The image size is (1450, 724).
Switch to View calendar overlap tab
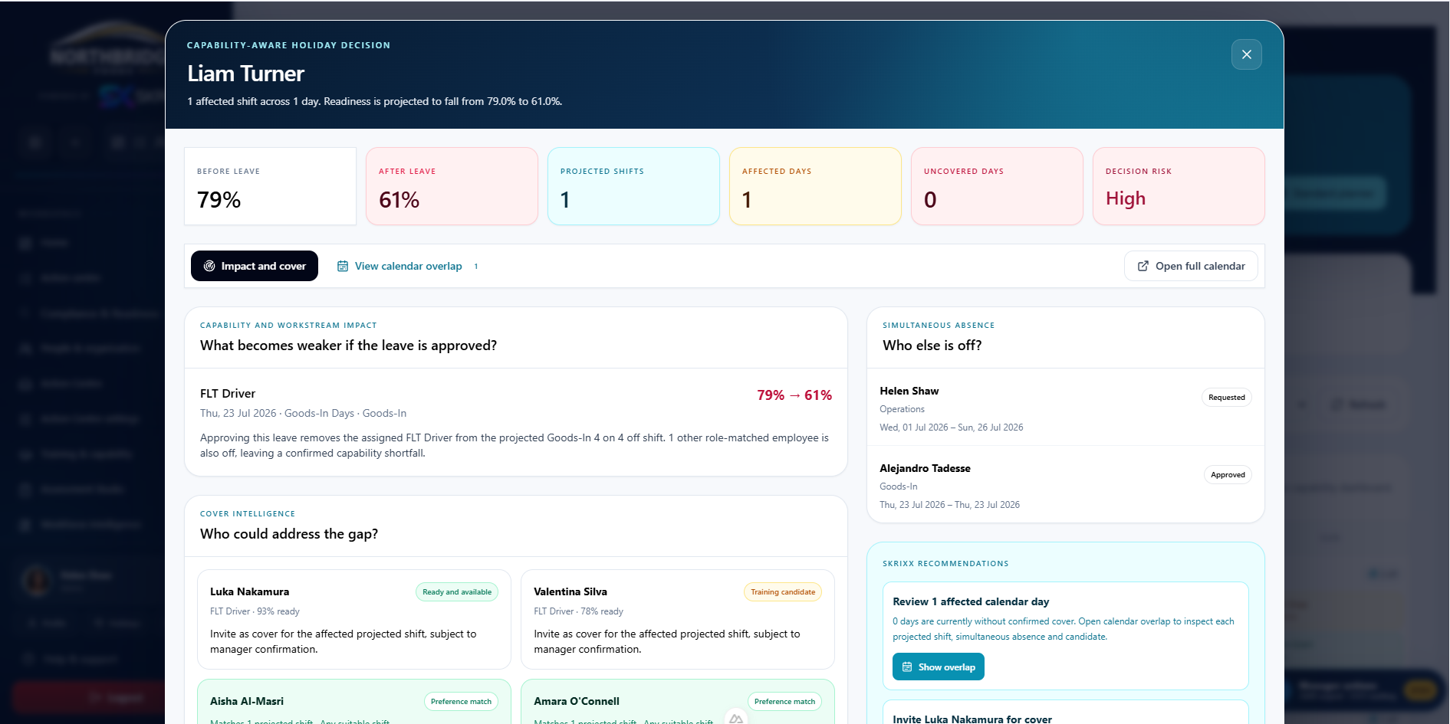408,266
